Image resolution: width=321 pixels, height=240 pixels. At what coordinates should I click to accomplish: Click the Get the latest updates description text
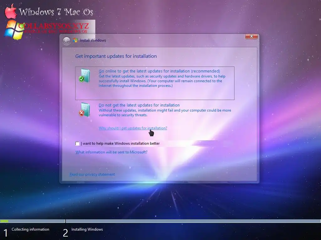click(162, 81)
